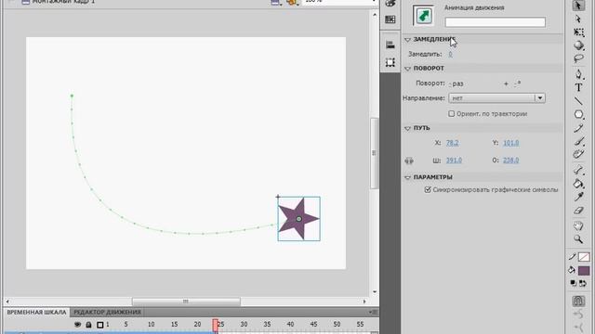This screenshot has width=595, height=334.
Task: Select the Subselection tool
Action: pyautogui.click(x=578, y=19)
